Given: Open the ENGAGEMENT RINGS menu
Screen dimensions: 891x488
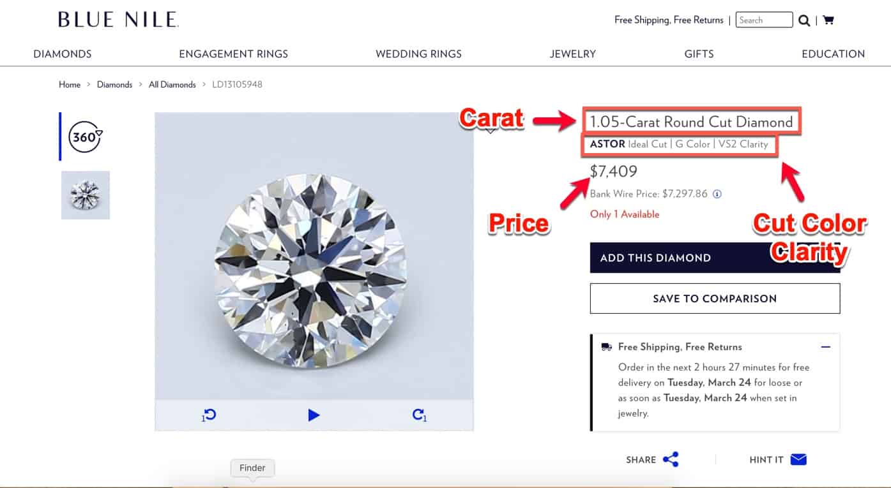Looking at the screenshot, I should pyautogui.click(x=234, y=54).
